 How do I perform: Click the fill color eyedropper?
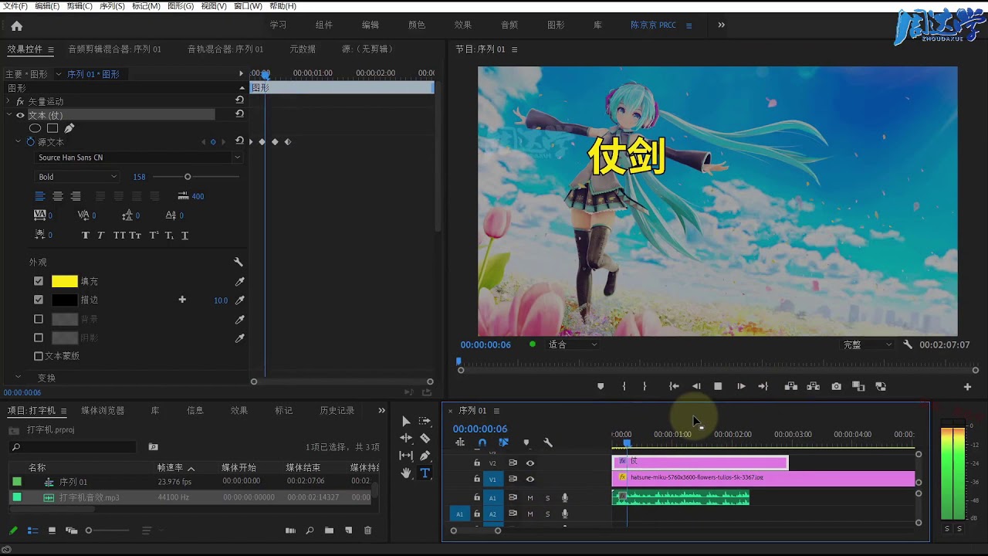[240, 282]
